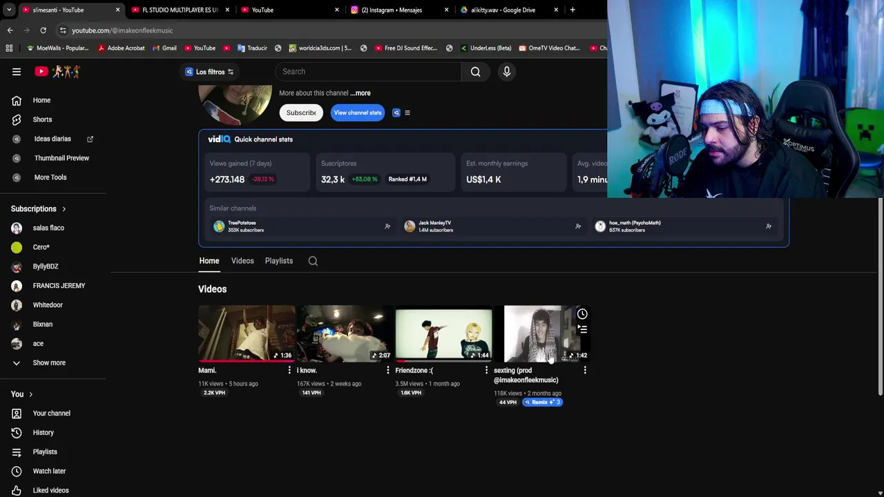Viewport: 884px width, 497px height.
Task: Select the channel Home tab
Action: [x=209, y=261]
